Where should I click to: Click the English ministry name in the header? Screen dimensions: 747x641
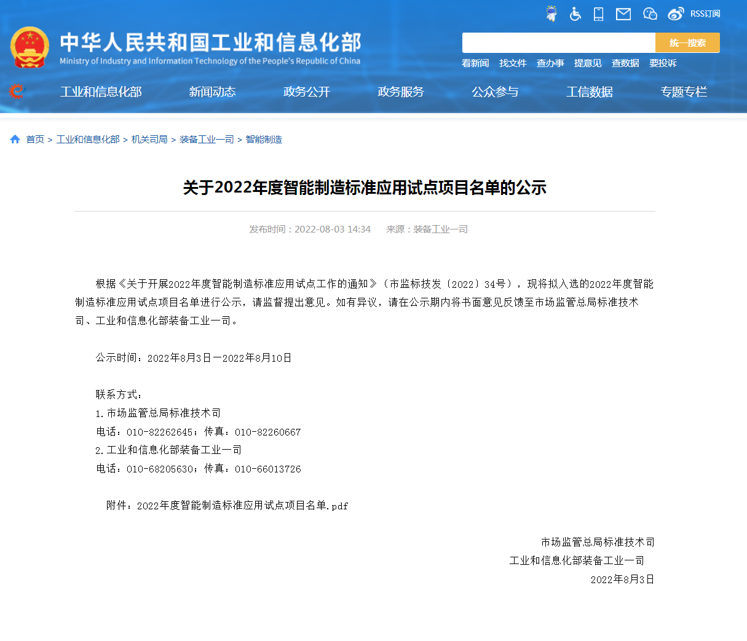(x=210, y=61)
